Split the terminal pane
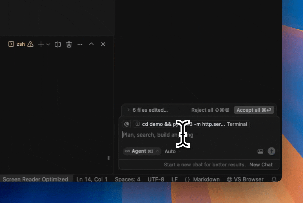Image resolution: width=303 pixels, height=203 pixels. coord(58,44)
